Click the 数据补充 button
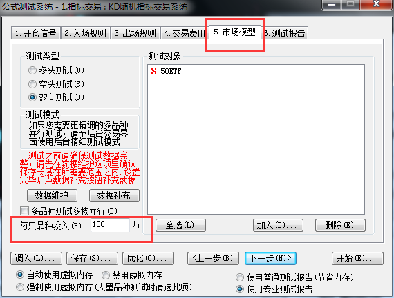 pos(114,195)
